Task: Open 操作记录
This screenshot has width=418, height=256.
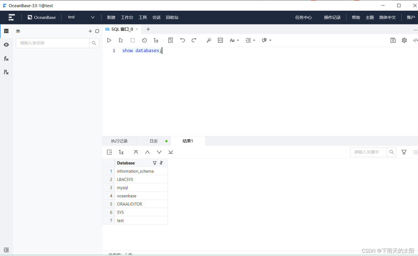Action: click(x=332, y=17)
